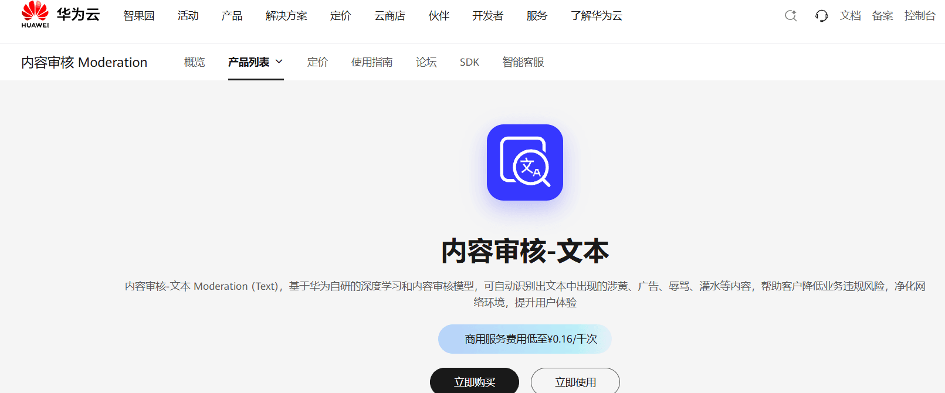Expand the 产品列表 dropdown chevron

coord(279,62)
